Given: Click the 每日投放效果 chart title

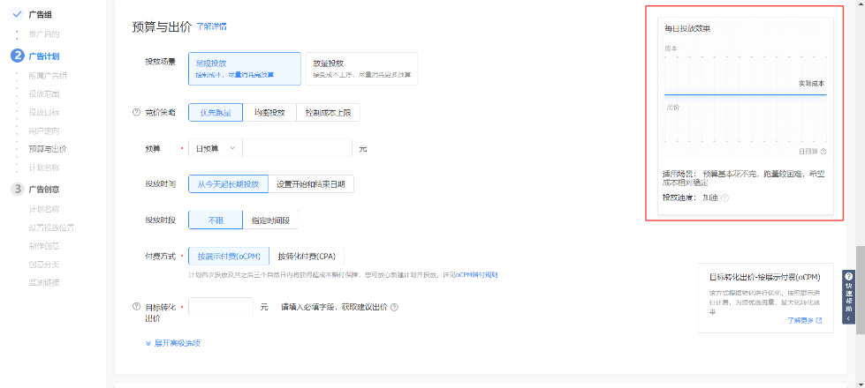Looking at the screenshot, I should click(x=687, y=28).
